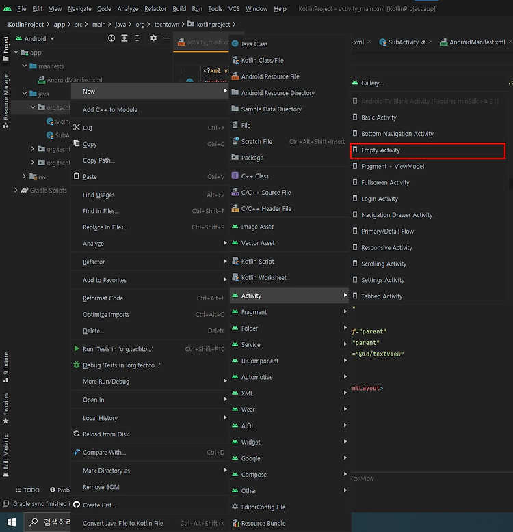Expand the Widget submenu
Screen dimensions: 513x532
point(289,442)
